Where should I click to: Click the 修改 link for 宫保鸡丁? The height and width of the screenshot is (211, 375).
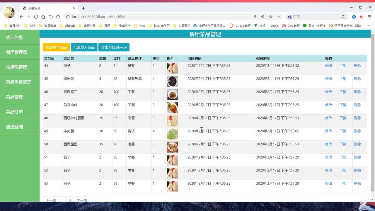pos(329,91)
